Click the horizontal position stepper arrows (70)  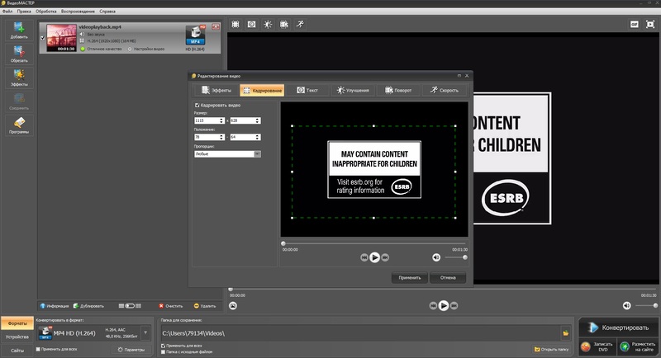click(221, 137)
